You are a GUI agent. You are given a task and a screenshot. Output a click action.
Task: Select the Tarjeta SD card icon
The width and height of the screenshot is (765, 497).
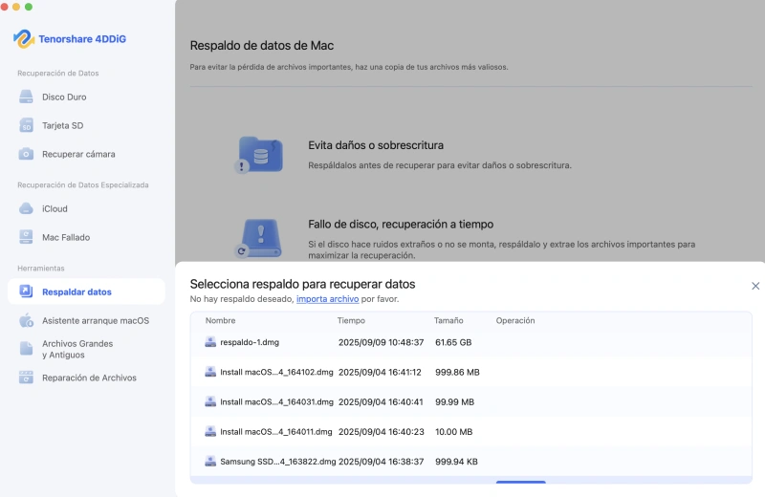(26, 125)
